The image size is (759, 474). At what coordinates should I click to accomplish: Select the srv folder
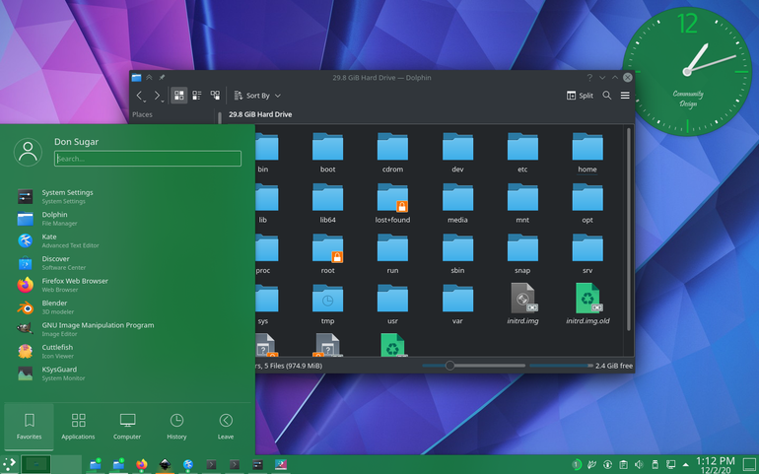click(x=587, y=253)
